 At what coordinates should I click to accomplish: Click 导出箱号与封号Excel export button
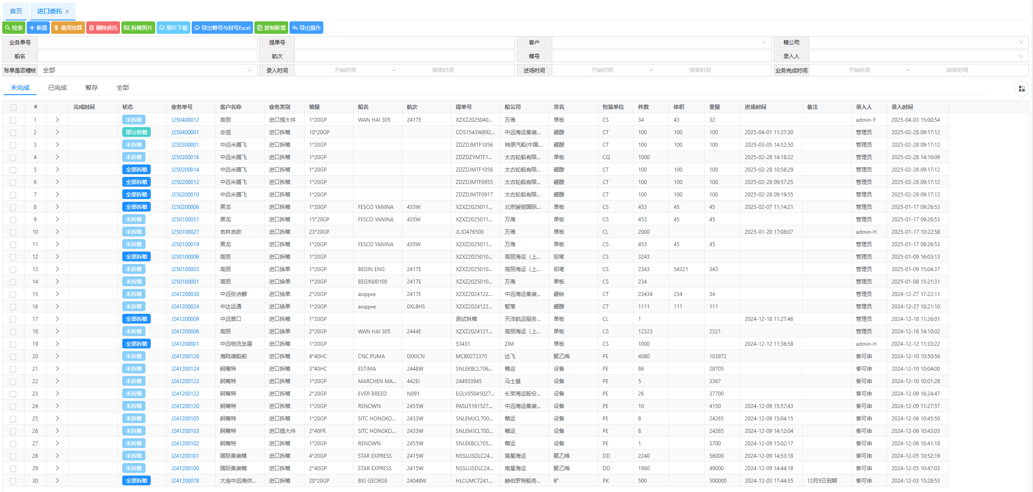[222, 28]
